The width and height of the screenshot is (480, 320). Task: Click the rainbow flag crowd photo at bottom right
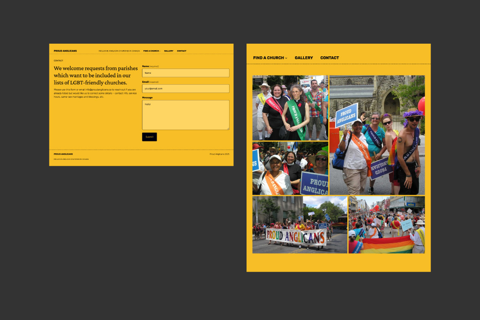tap(386, 225)
